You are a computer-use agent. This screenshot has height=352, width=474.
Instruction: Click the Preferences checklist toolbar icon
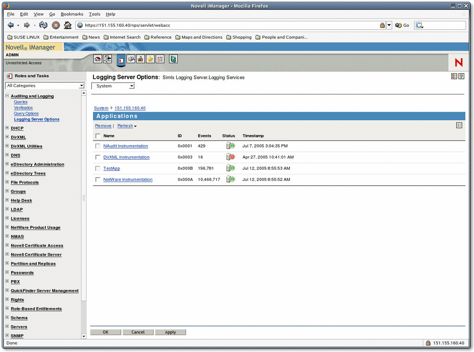tap(160, 59)
